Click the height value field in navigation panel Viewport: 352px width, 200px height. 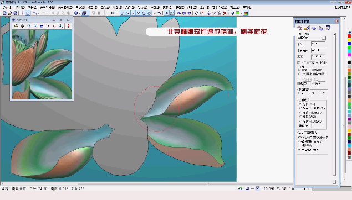point(318,56)
